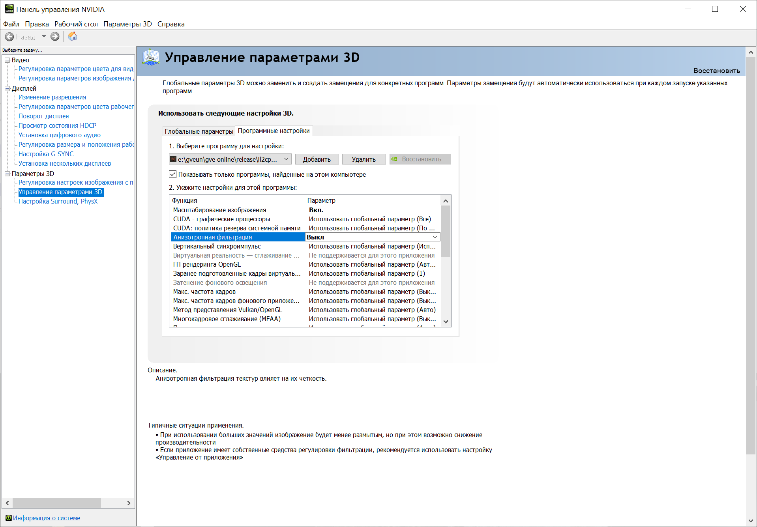Click the Back arrow icon in toolbar
Viewport: 757px width, 527px height.
pyautogui.click(x=9, y=37)
